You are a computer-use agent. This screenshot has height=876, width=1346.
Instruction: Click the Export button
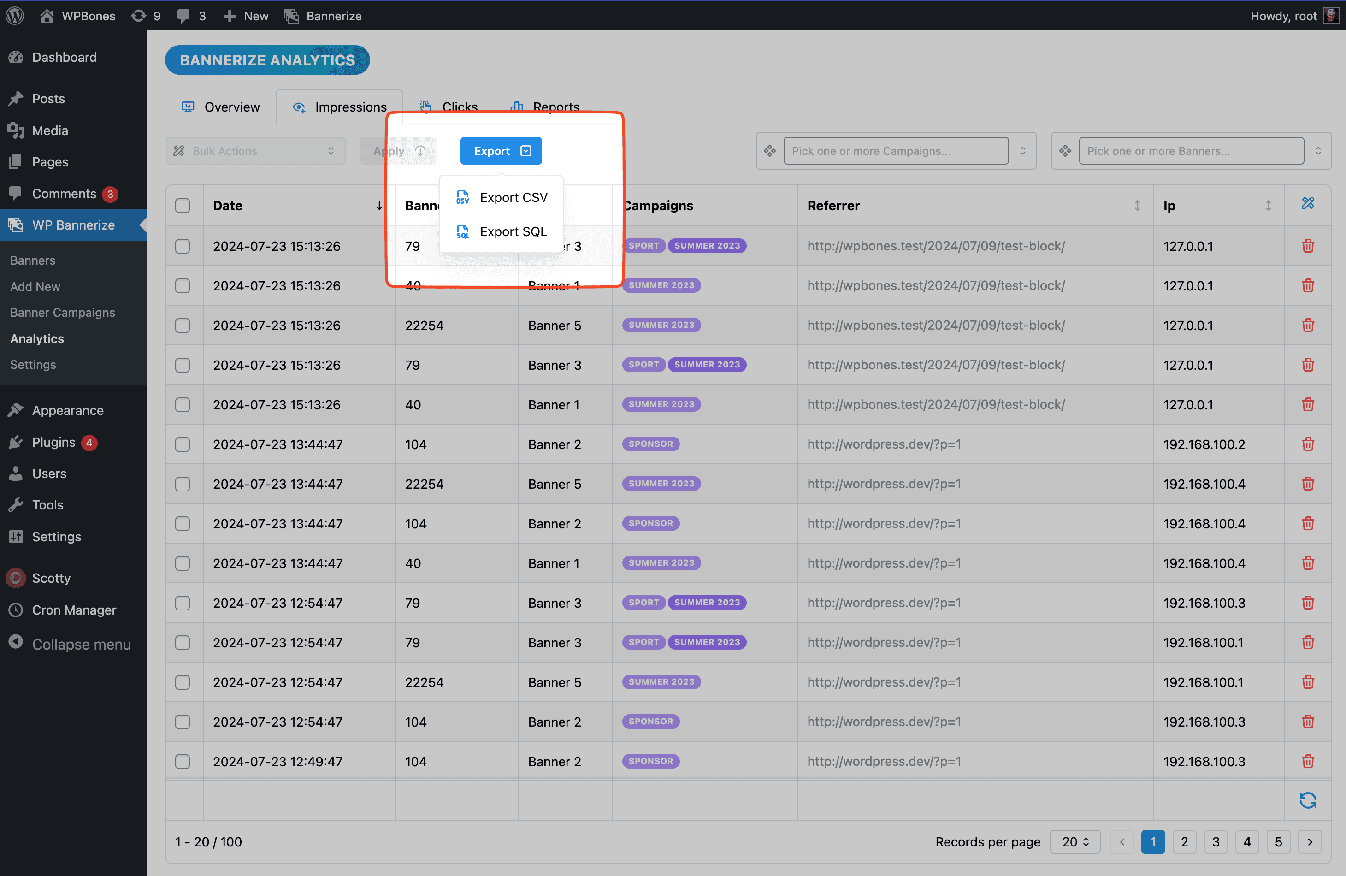tap(500, 150)
